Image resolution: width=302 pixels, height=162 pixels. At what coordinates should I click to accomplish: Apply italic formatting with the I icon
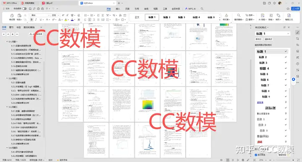point(36,20)
